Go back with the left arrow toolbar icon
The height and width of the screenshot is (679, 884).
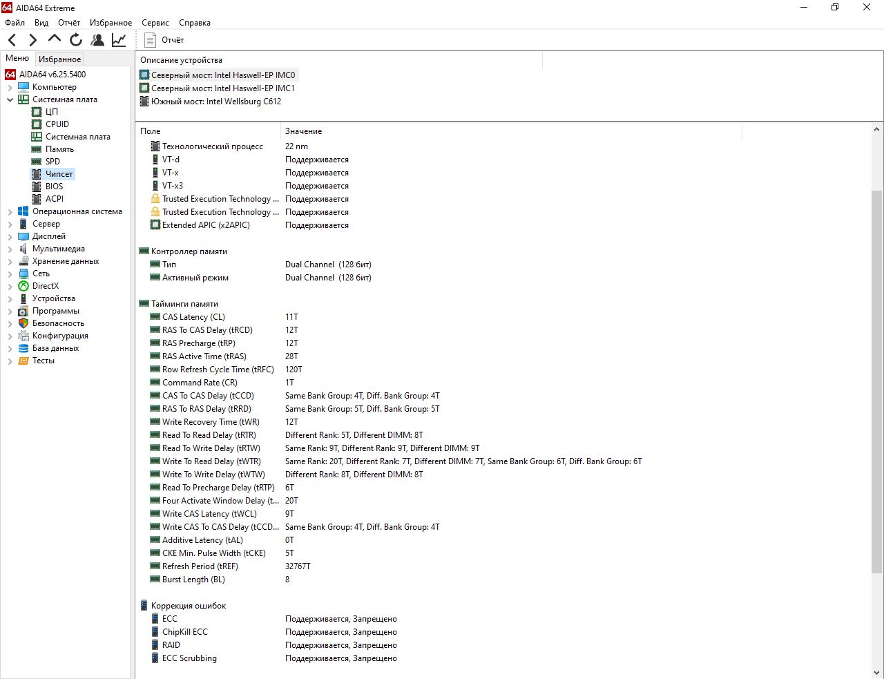(12, 40)
